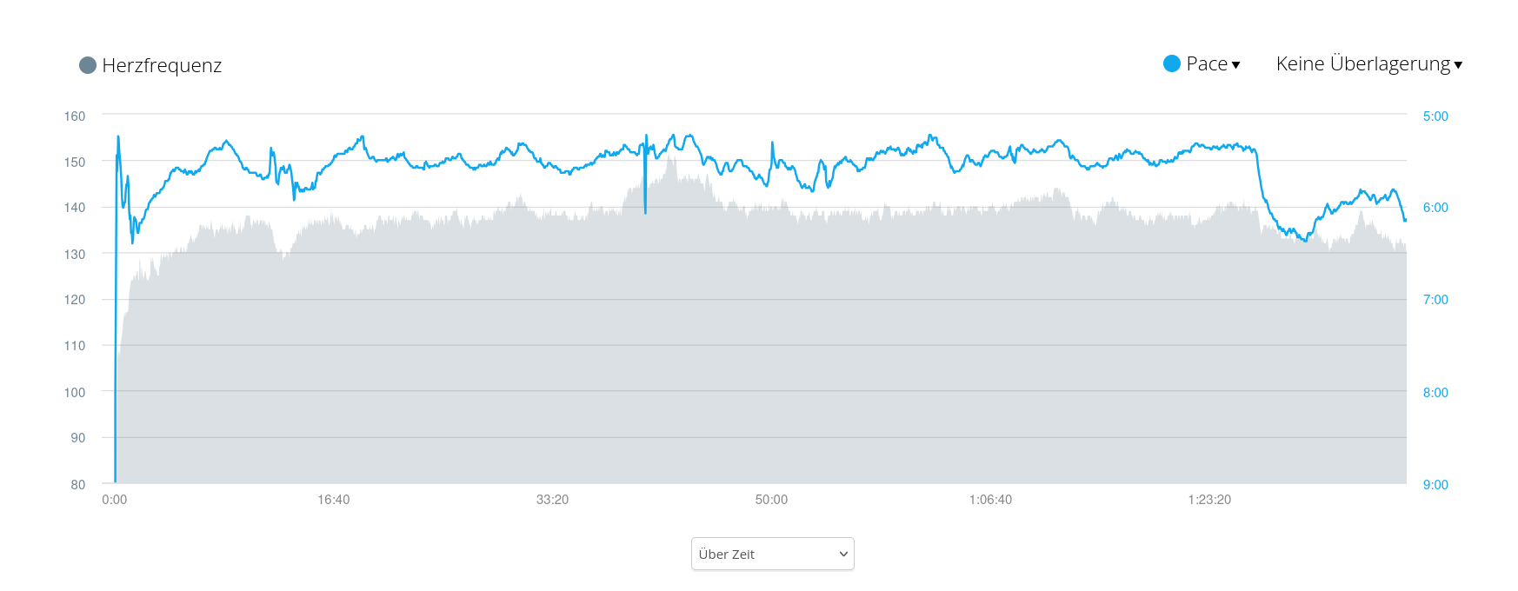Click the 0:00 time axis label
Image resolution: width=1518 pixels, height=591 pixels.
pos(114,500)
